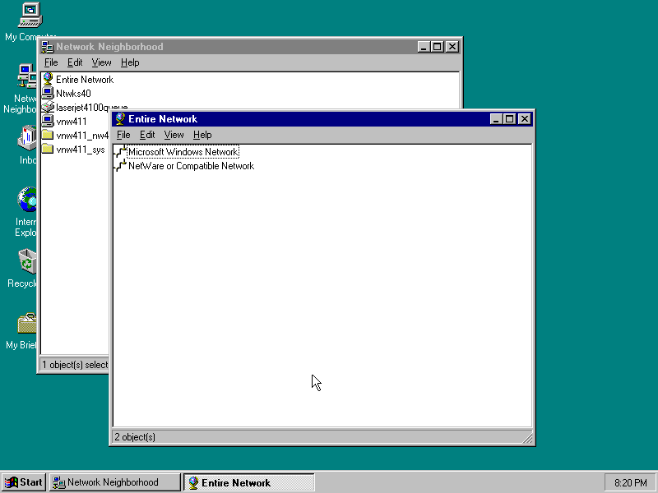
Task: Click the Ntwks40 label text
Action: click(73, 94)
